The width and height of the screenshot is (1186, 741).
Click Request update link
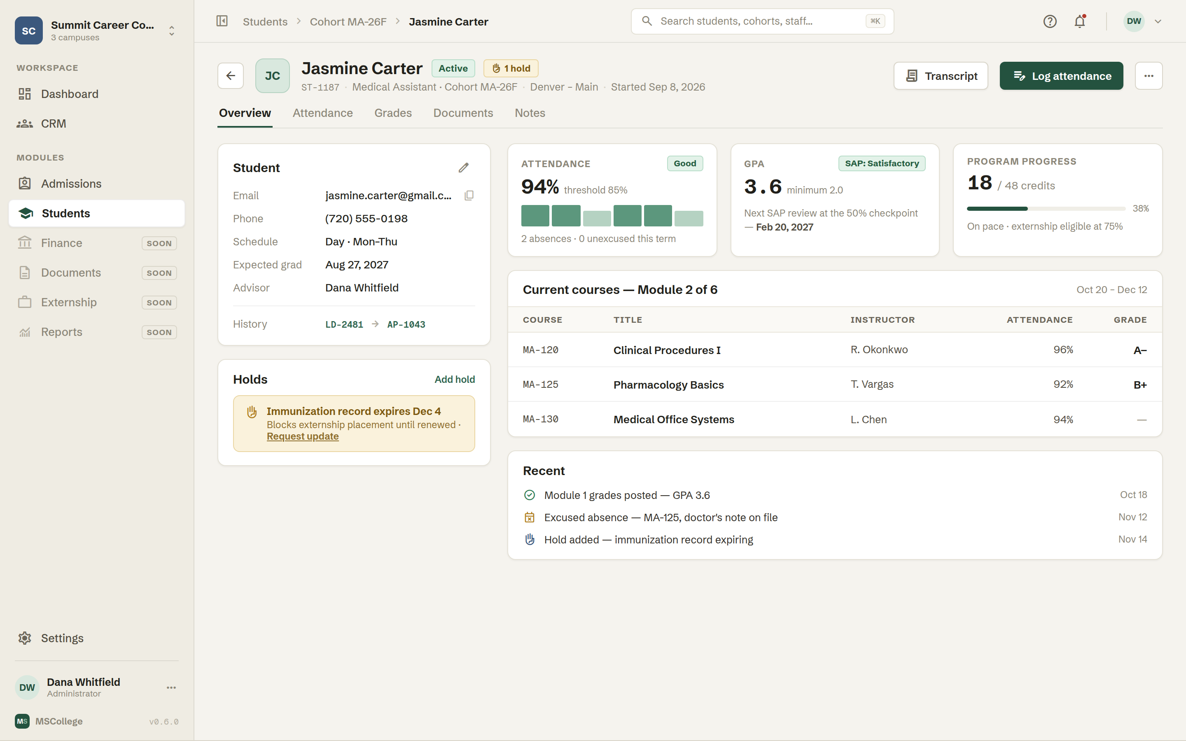[302, 436]
